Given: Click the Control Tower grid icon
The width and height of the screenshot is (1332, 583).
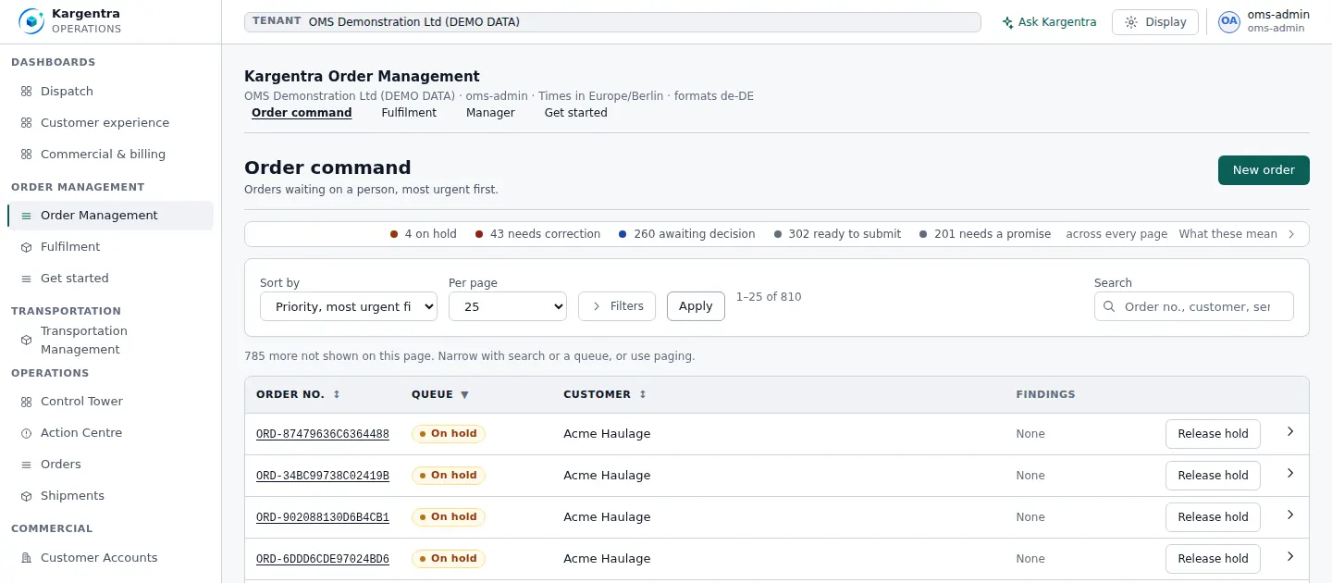Looking at the screenshot, I should (26, 402).
